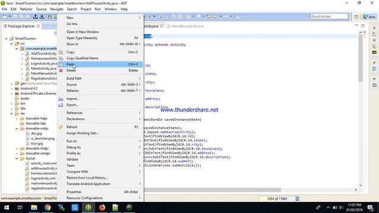
Task: Select the assets folder
Action: (25, 99)
